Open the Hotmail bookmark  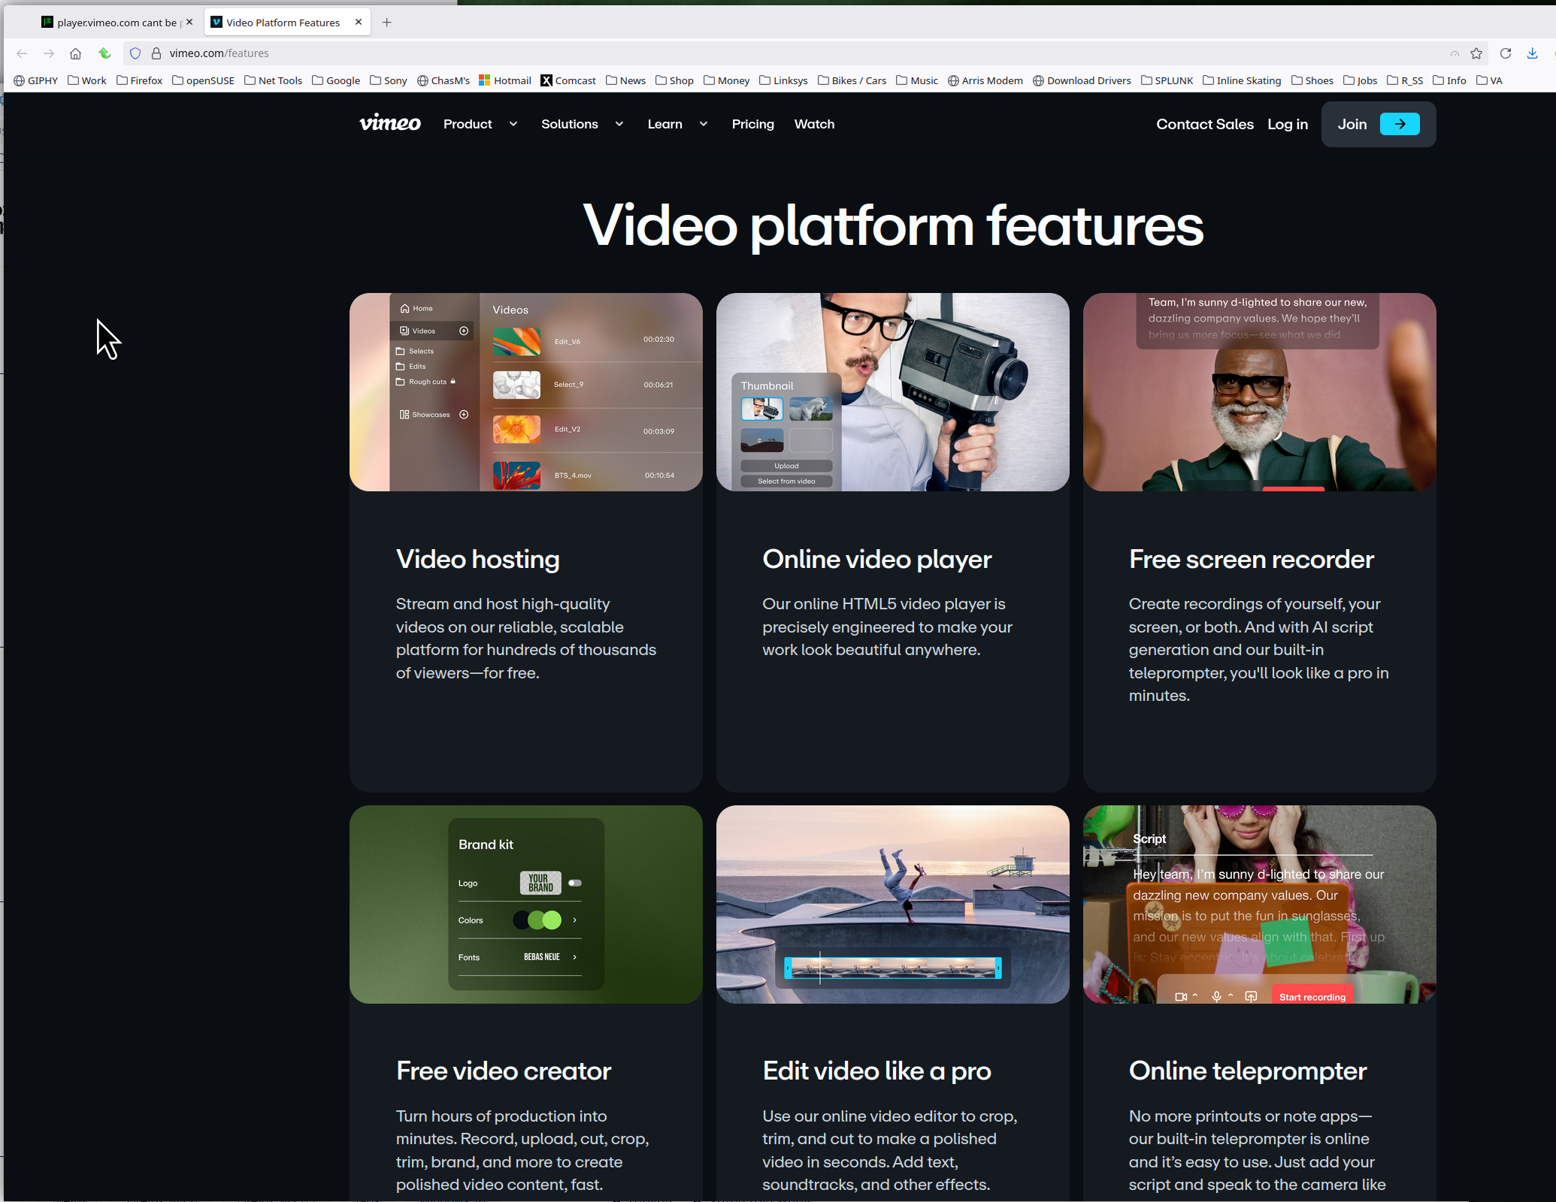[x=505, y=80]
